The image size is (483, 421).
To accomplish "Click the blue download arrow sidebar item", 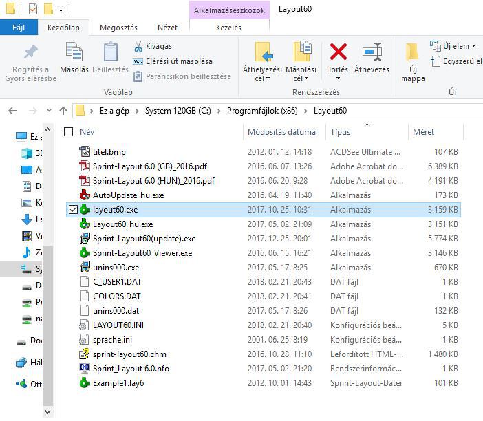I will 27,219.
